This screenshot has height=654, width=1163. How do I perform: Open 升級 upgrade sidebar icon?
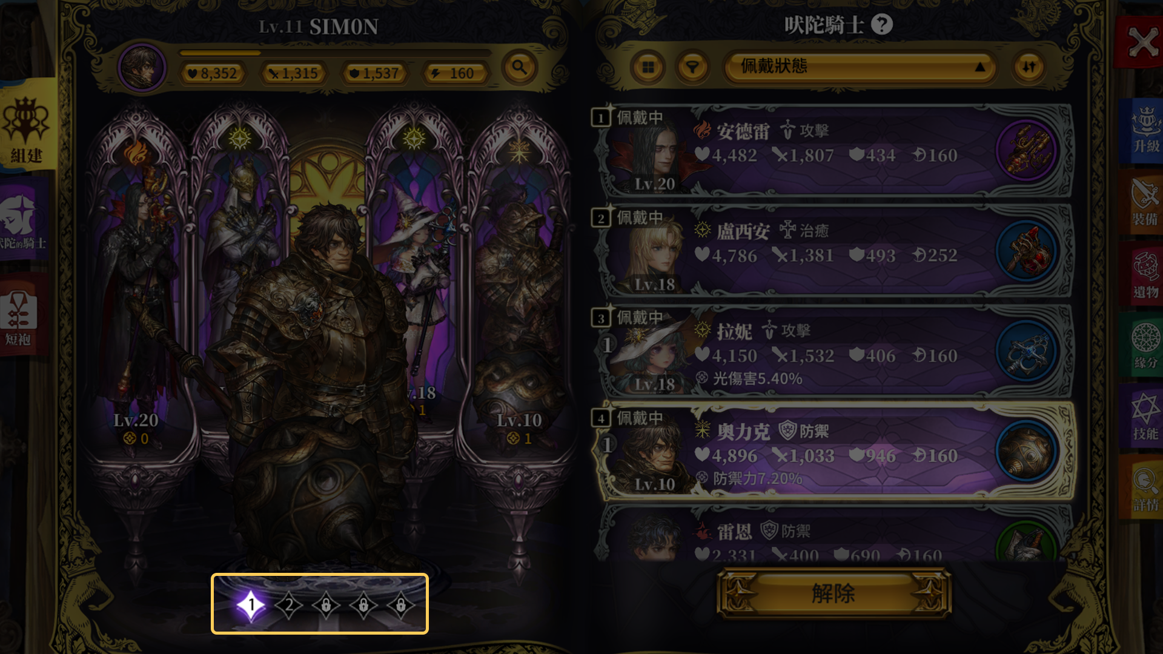tap(1145, 129)
